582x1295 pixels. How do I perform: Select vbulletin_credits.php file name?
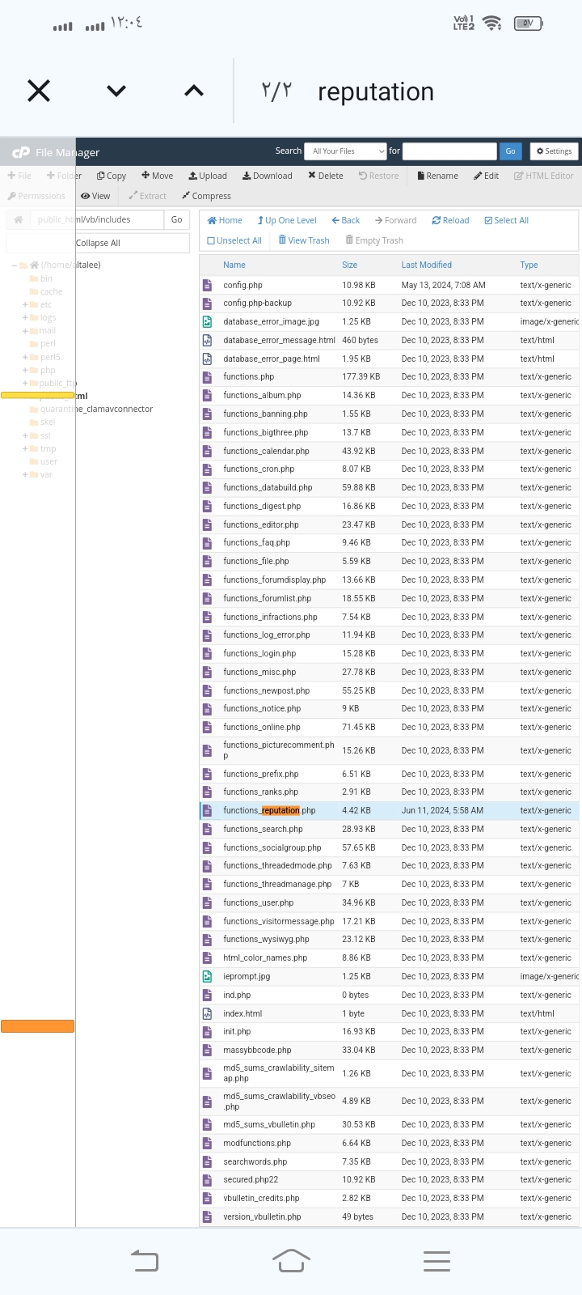coord(261,1198)
